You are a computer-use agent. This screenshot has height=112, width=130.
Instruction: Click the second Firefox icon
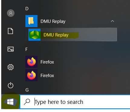click(x=31, y=75)
